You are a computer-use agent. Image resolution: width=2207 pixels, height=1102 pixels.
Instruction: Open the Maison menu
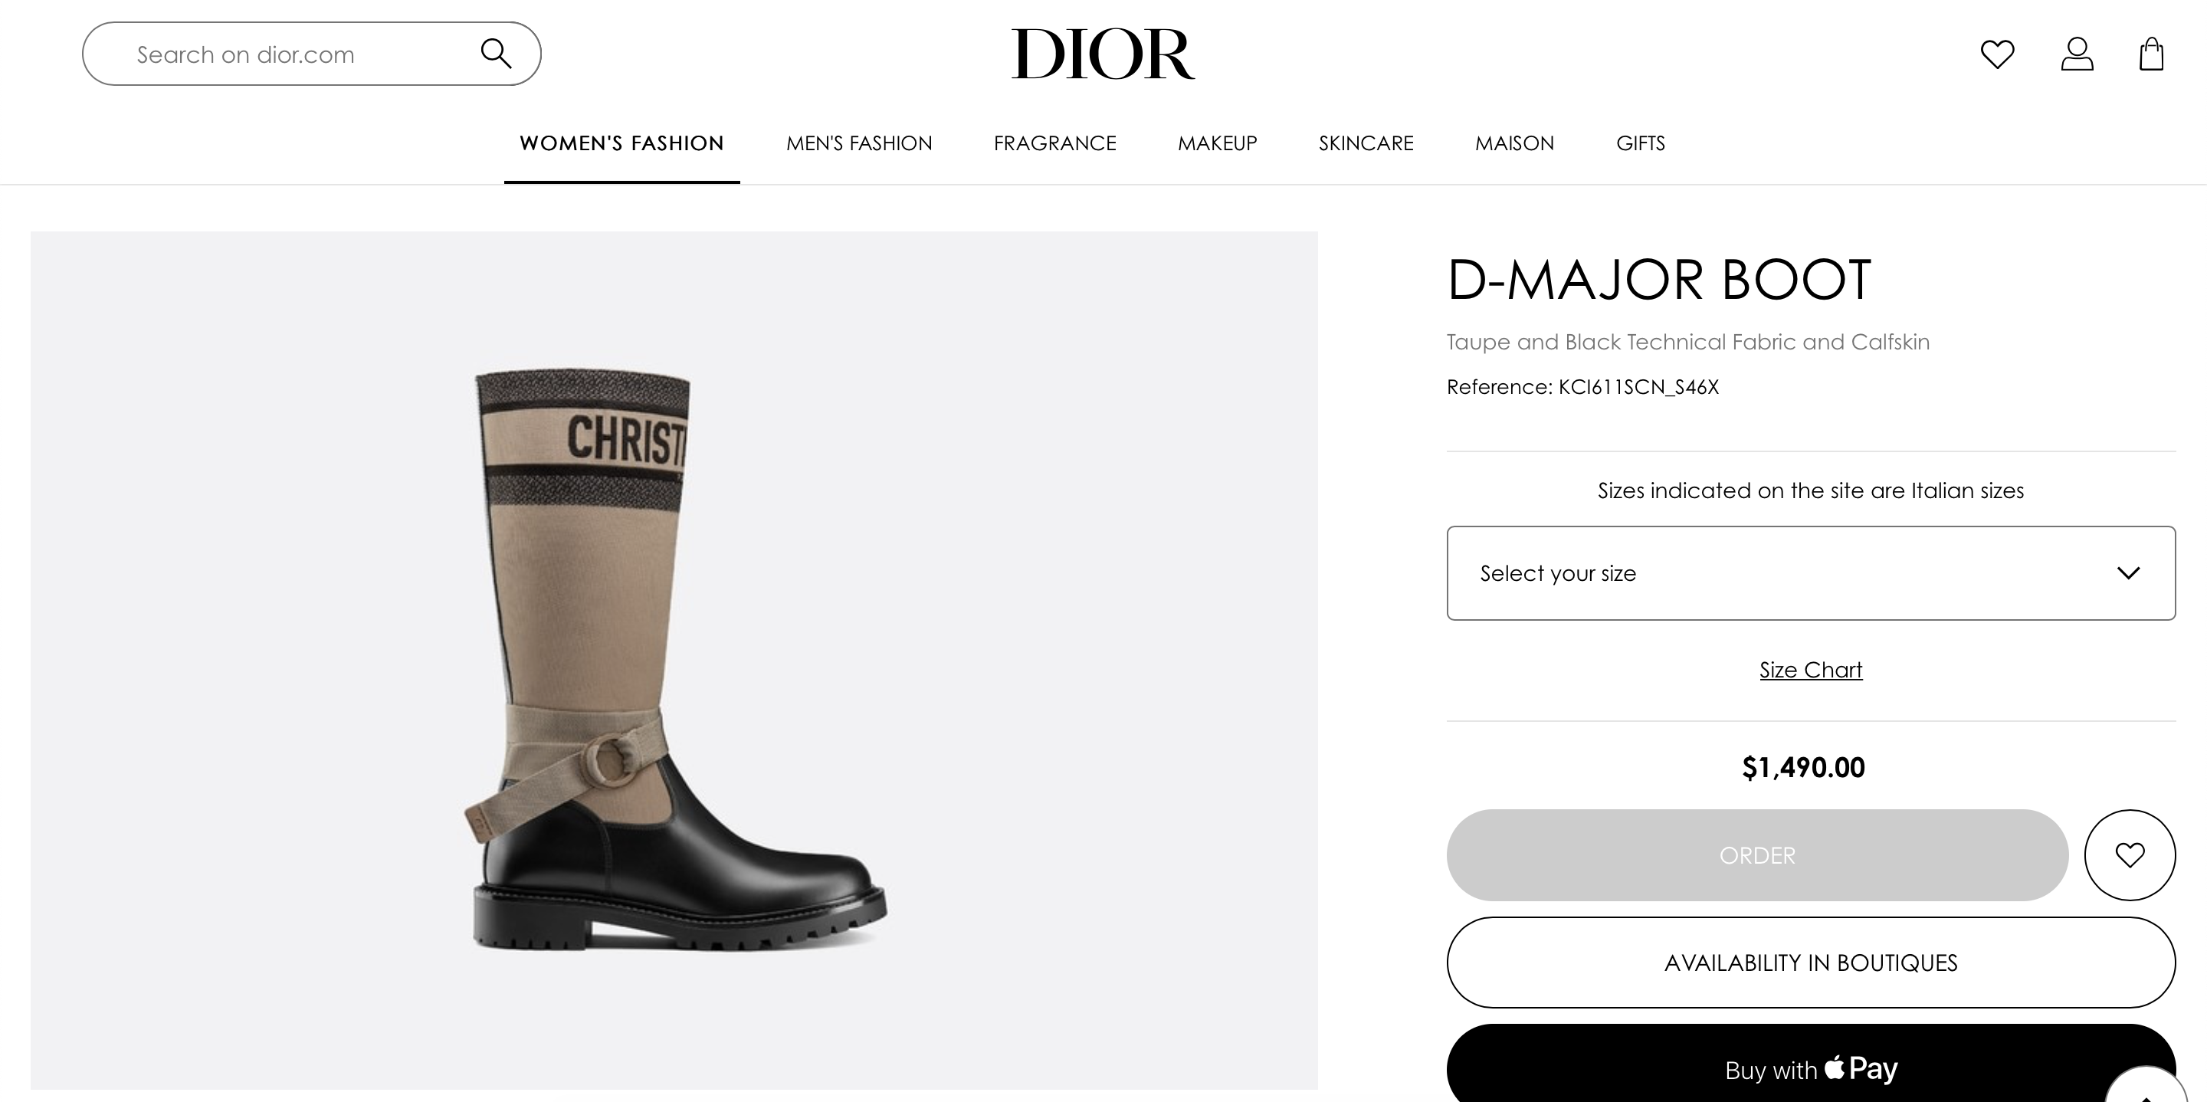click(x=1514, y=143)
